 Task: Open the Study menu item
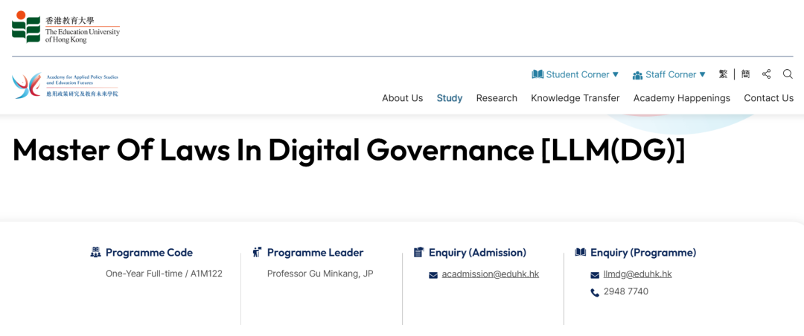450,98
